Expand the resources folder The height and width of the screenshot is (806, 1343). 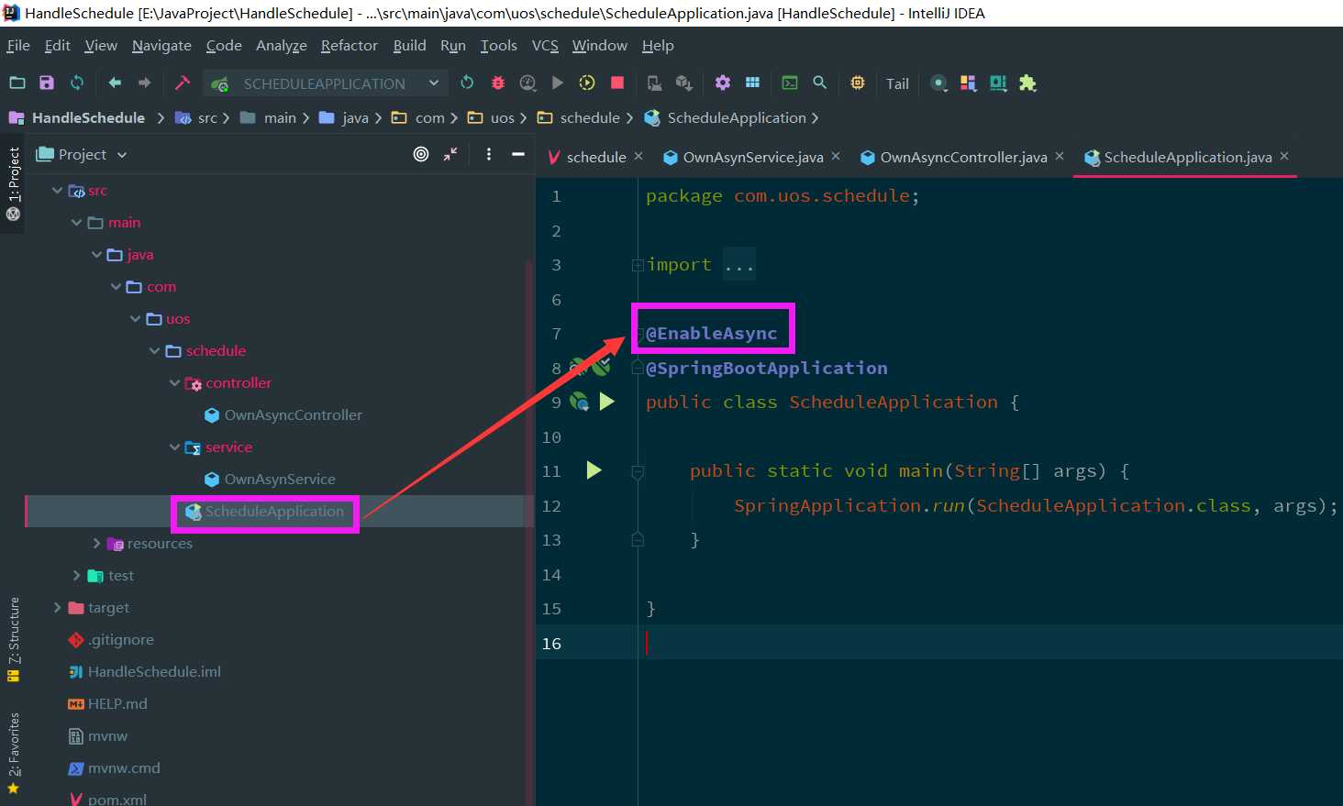pyautogui.click(x=96, y=544)
